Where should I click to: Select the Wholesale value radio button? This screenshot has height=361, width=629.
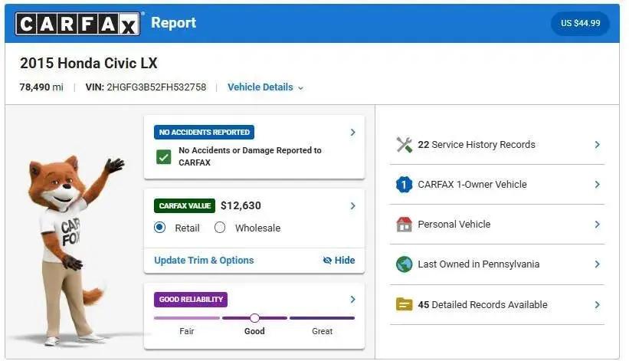[x=220, y=228]
